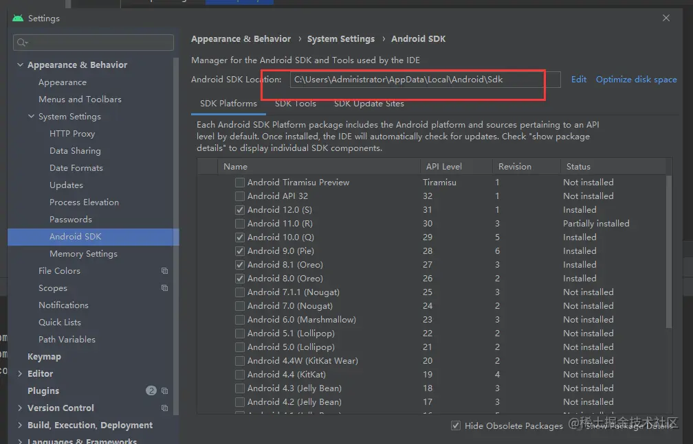The image size is (693, 444).
Task: Click Optimize disk space link
Action: click(636, 80)
